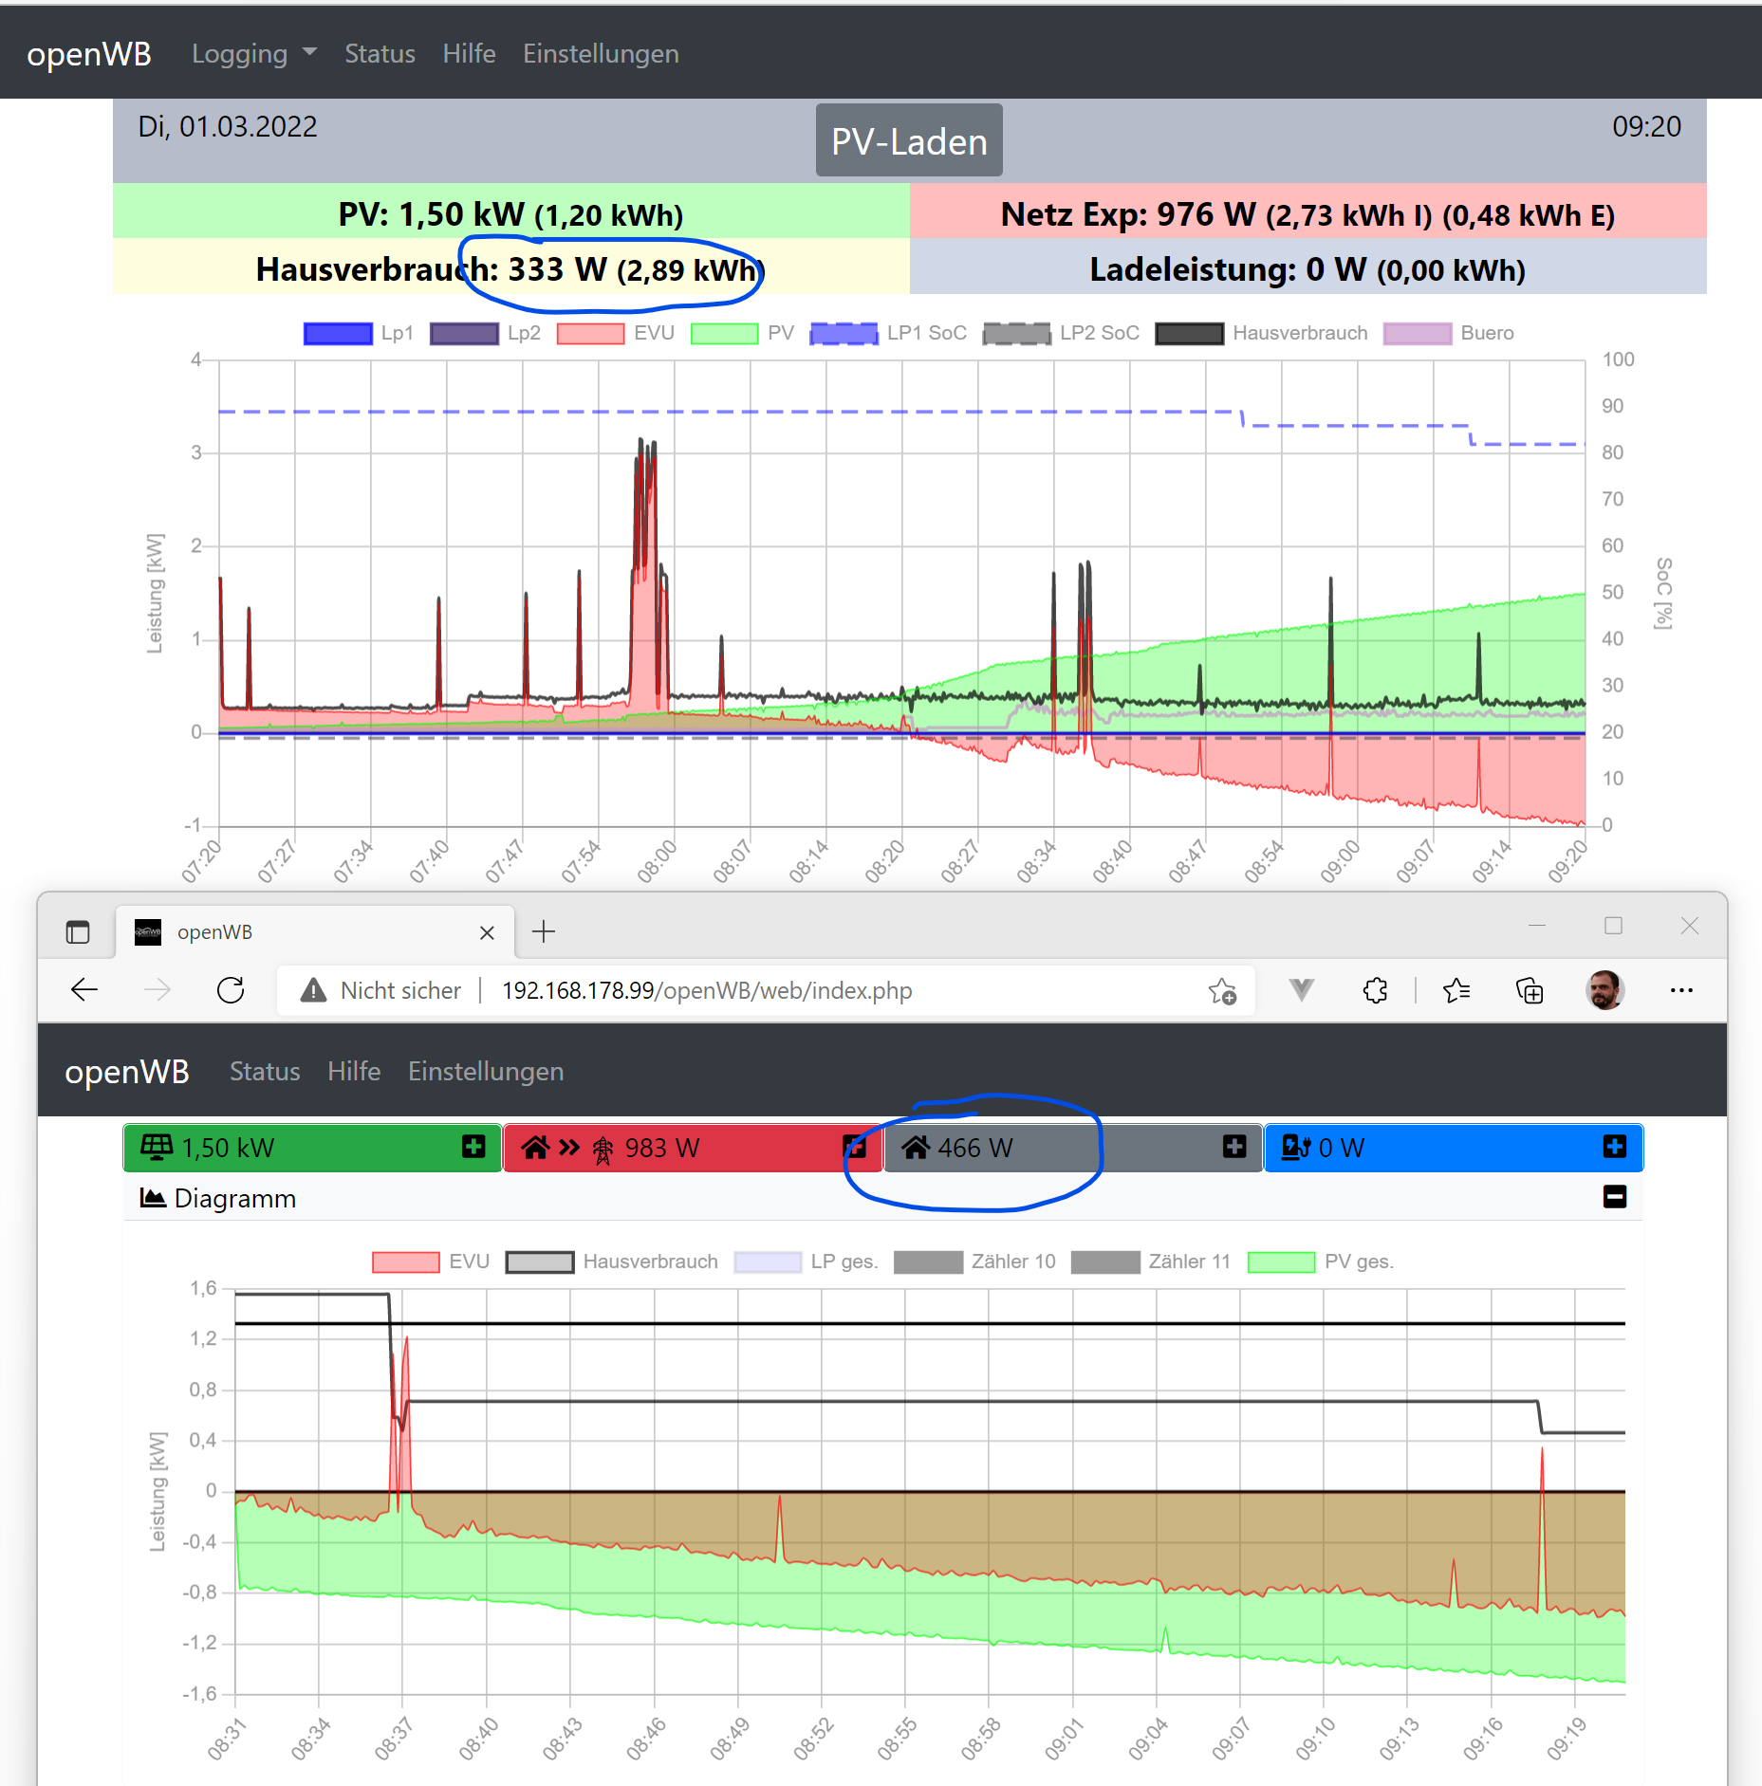The width and height of the screenshot is (1762, 1786).
Task: Click the Nicht sicher warning triangle
Action: pyautogui.click(x=312, y=990)
